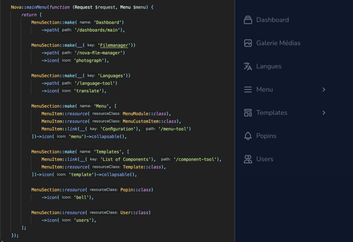Select the Templates label in sidebar
The width and height of the screenshot is (353, 242).
272,113
